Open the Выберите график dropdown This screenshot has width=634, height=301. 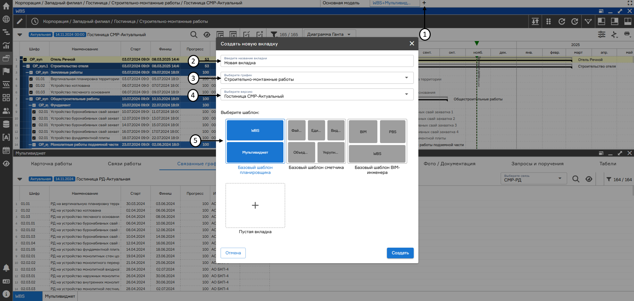(x=317, y=78)
